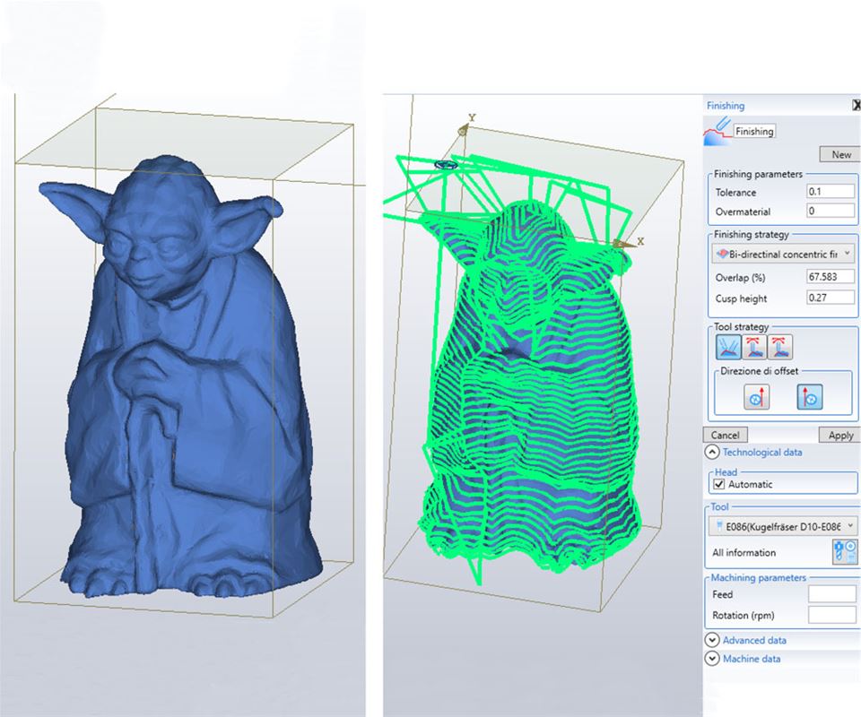
Task: Collapse the Technological data section
Action: tap(711, 452)
